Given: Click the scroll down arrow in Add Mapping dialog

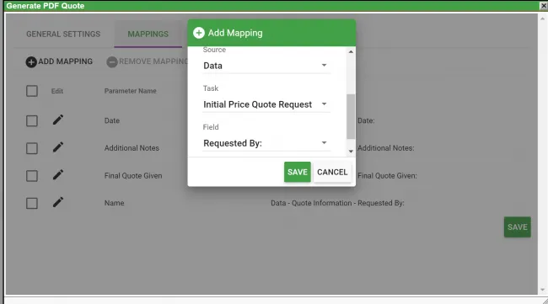Looking at the screenshot, I should click(351, 151).
